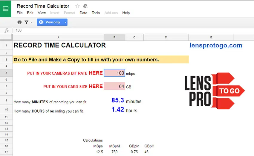Click the 1.42 hours result
This screenshot has width=254, height=156.
[x=118, y=109]
